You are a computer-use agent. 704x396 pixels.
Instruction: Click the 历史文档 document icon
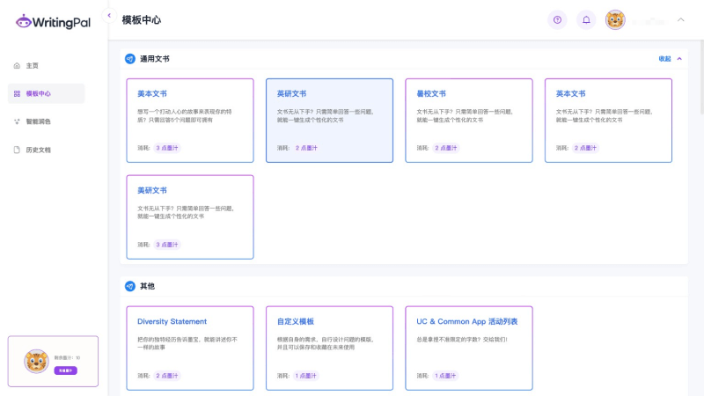(x=17, y=150)
